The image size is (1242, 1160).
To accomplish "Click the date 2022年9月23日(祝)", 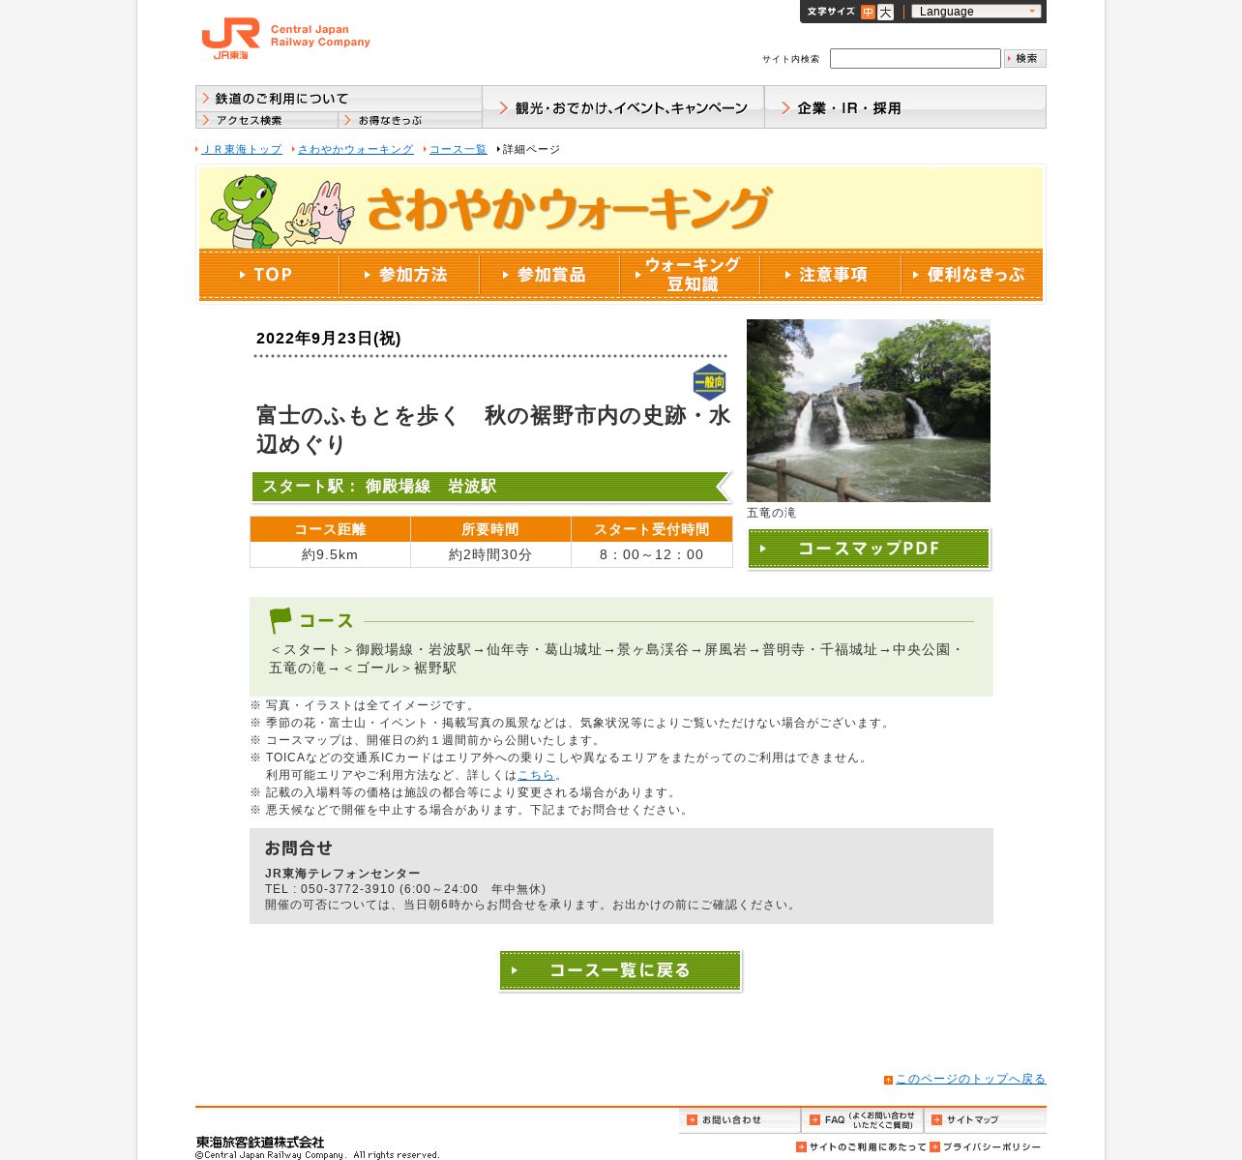I will click(329, 339).
